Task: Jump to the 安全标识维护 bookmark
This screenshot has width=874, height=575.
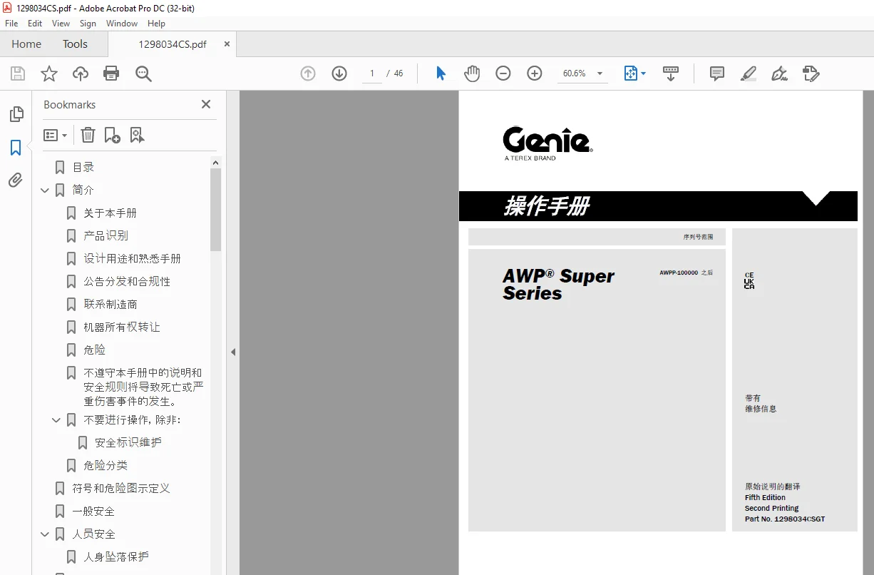Action: click(x=128, y=443)
